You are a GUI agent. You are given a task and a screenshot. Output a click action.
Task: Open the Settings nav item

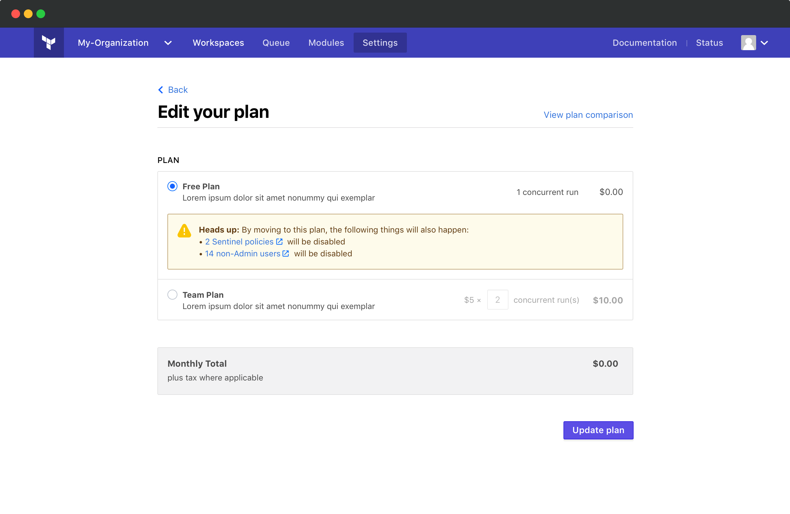click(x=380, y=43)
